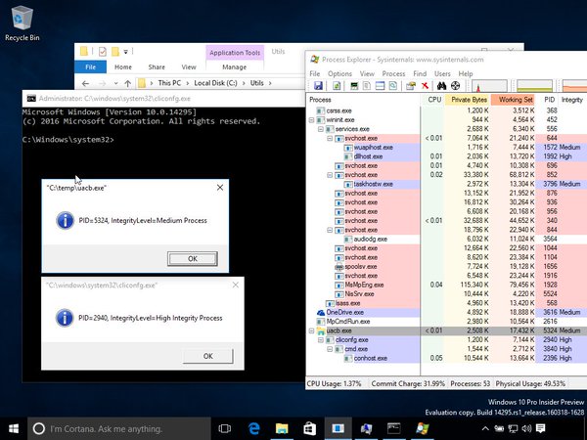Open the recent locations dropdown in Explorer
This screenshot has height=440, width=587.
[x=116, y=83]
